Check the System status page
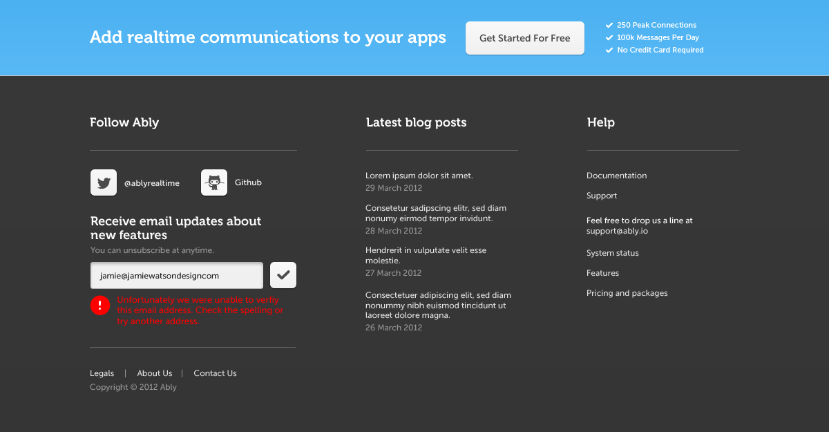Viewport: 829px width, 432px height. coord(613,253)
